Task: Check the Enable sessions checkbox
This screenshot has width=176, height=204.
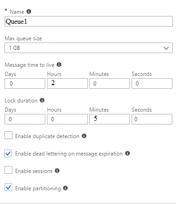Action: 8,170
